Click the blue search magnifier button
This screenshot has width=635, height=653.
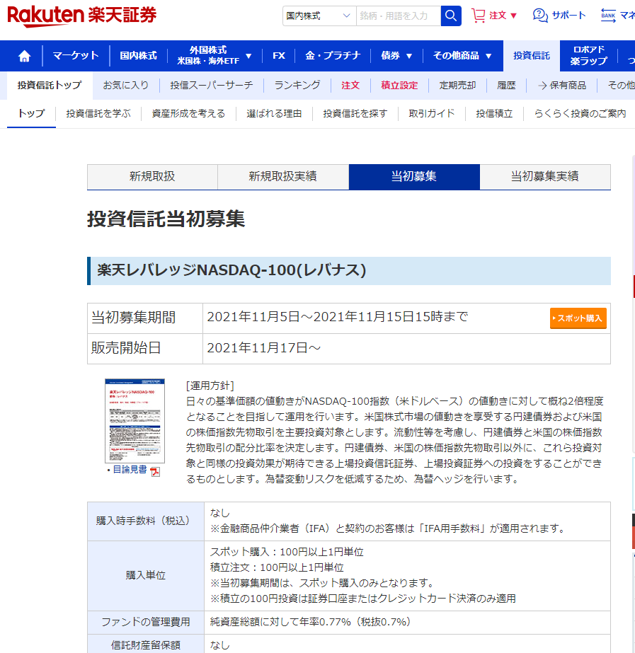pyautogui.click(x=451, y=16)
